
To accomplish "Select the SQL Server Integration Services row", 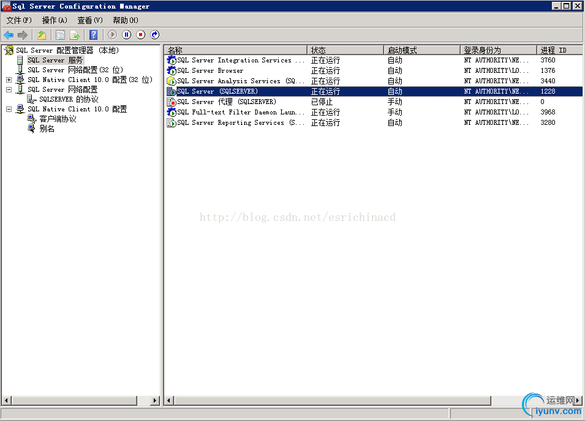I will pos(374,61).
